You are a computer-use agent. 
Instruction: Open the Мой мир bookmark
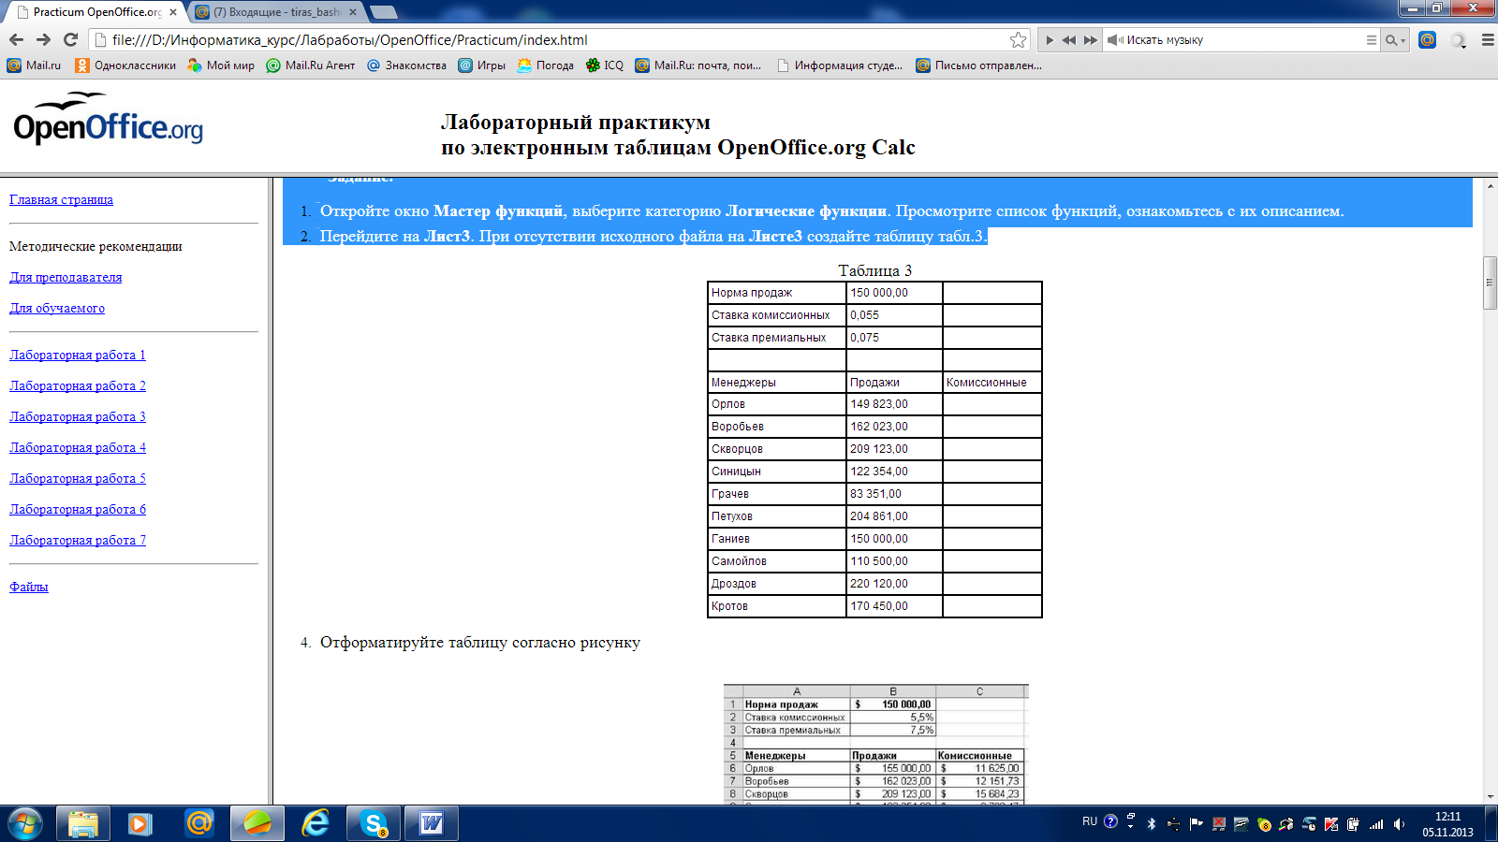point(221,65)
